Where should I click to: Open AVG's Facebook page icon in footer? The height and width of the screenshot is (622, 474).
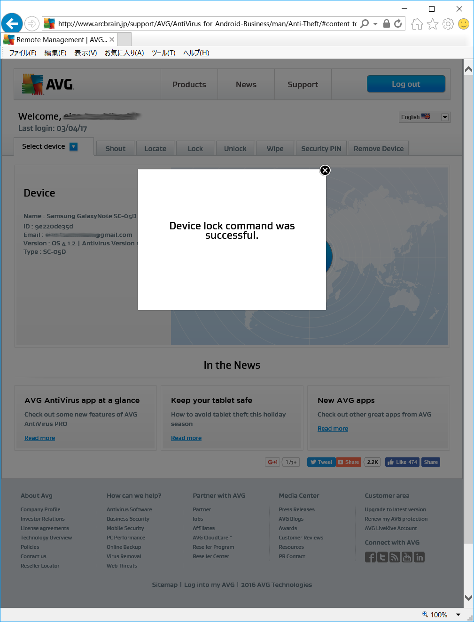[x=371, y=557]
